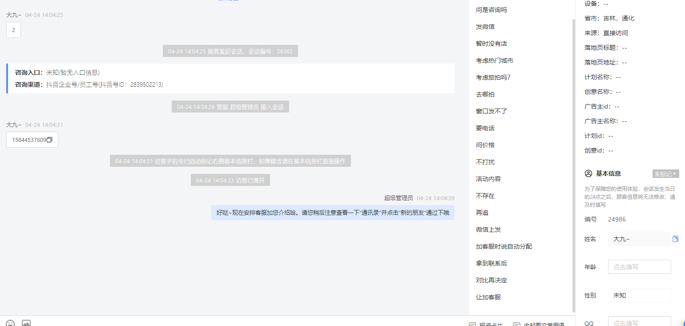This screenshot has height=326, width=685.
Task: Click the QQ input field
Action: 639,322
